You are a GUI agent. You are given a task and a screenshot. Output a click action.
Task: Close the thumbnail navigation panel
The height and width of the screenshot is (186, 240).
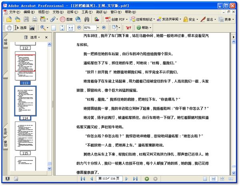46,37
